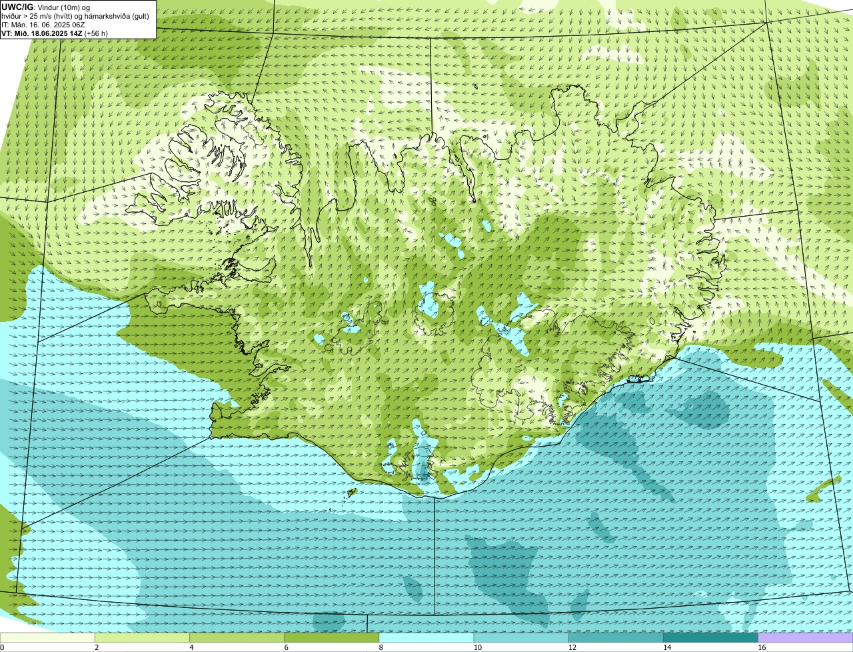853x652 pixels.
Task: Click the scale label '8'
Action: 381,647
